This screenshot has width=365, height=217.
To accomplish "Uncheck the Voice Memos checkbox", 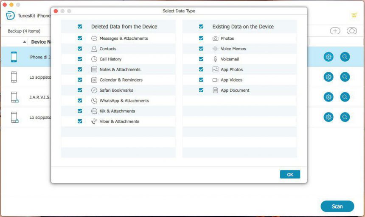I will tap(201, 49).
